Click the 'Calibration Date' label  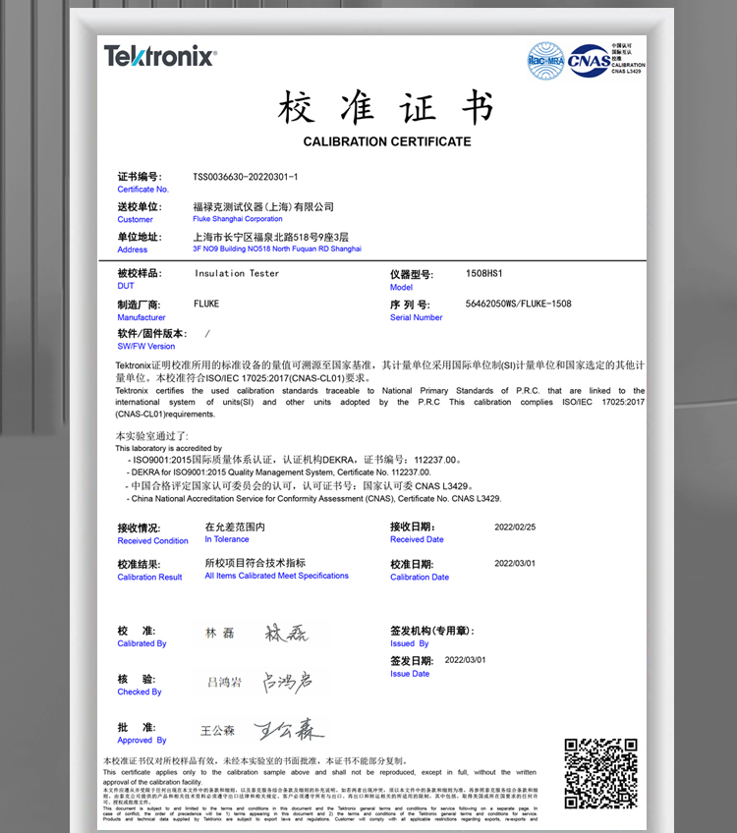pos(420,577)
